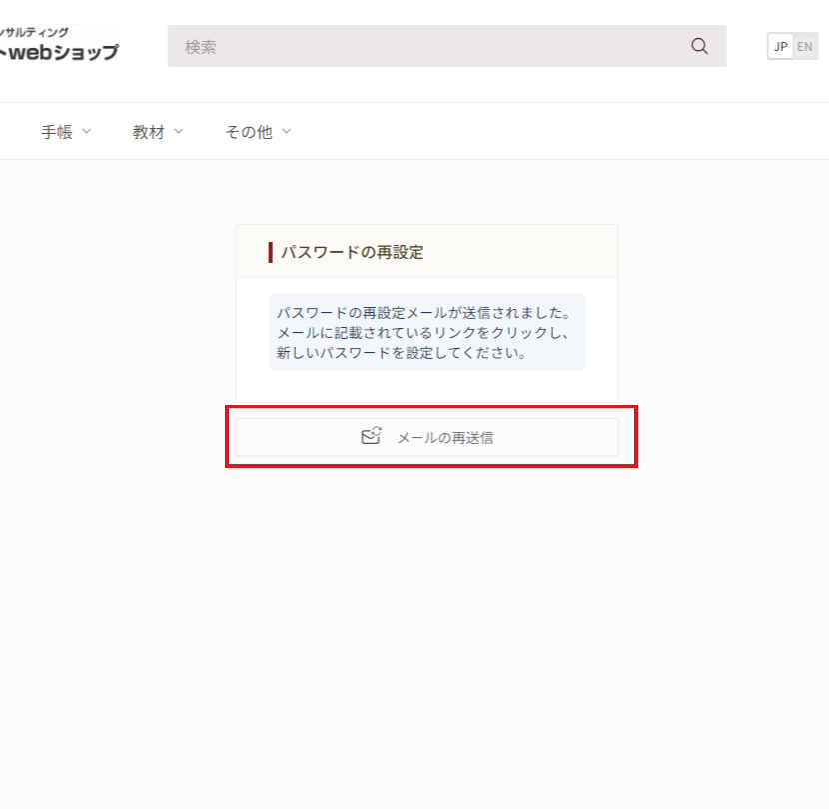The image size is (829, 809).
Task: Open the 手帳 menu
Action: click(66, 131)
